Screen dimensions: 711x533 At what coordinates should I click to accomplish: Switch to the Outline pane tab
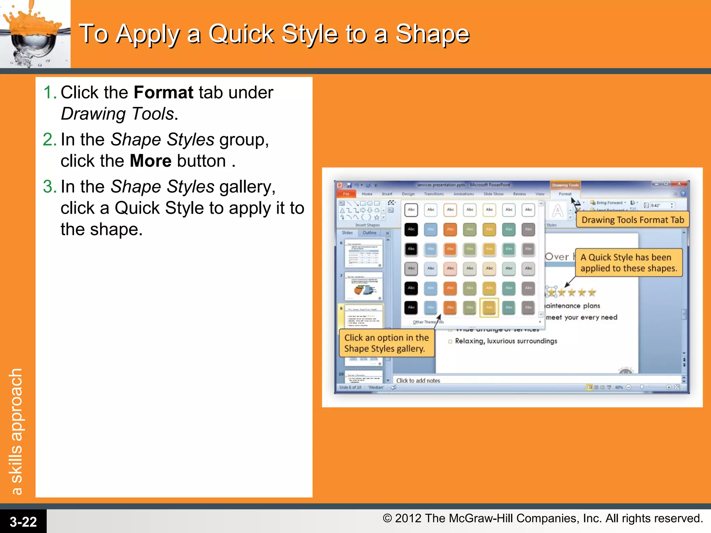coord(369,233)
